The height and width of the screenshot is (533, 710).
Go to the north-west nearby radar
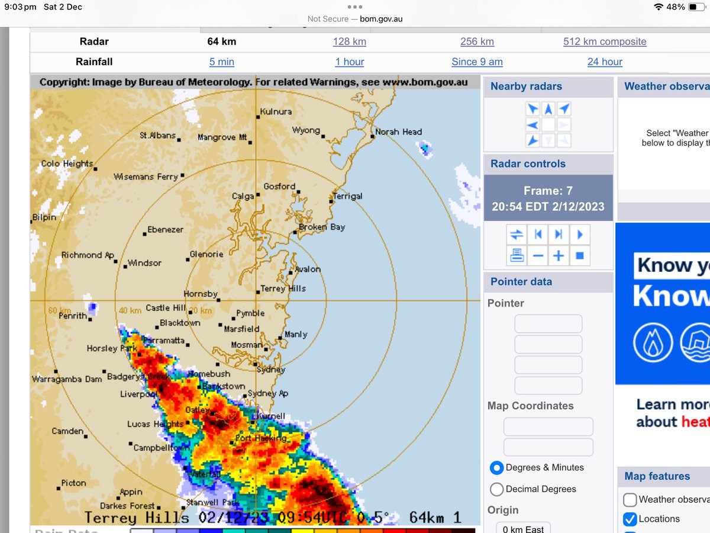(532, 109)
